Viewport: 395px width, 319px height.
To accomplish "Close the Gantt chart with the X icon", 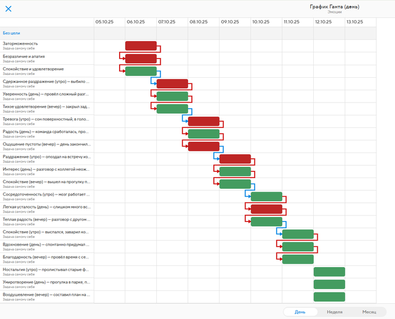I will (8, 8).
